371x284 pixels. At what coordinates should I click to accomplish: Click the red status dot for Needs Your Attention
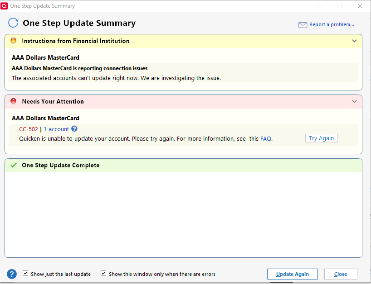[x=14, y=101]
